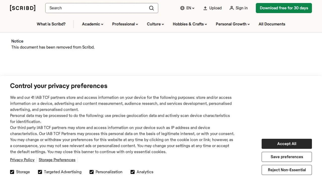Viewport: 322px width, 181px height.
Task: Open the Culture dropdown menu
Action: click(x=155, y=24)
